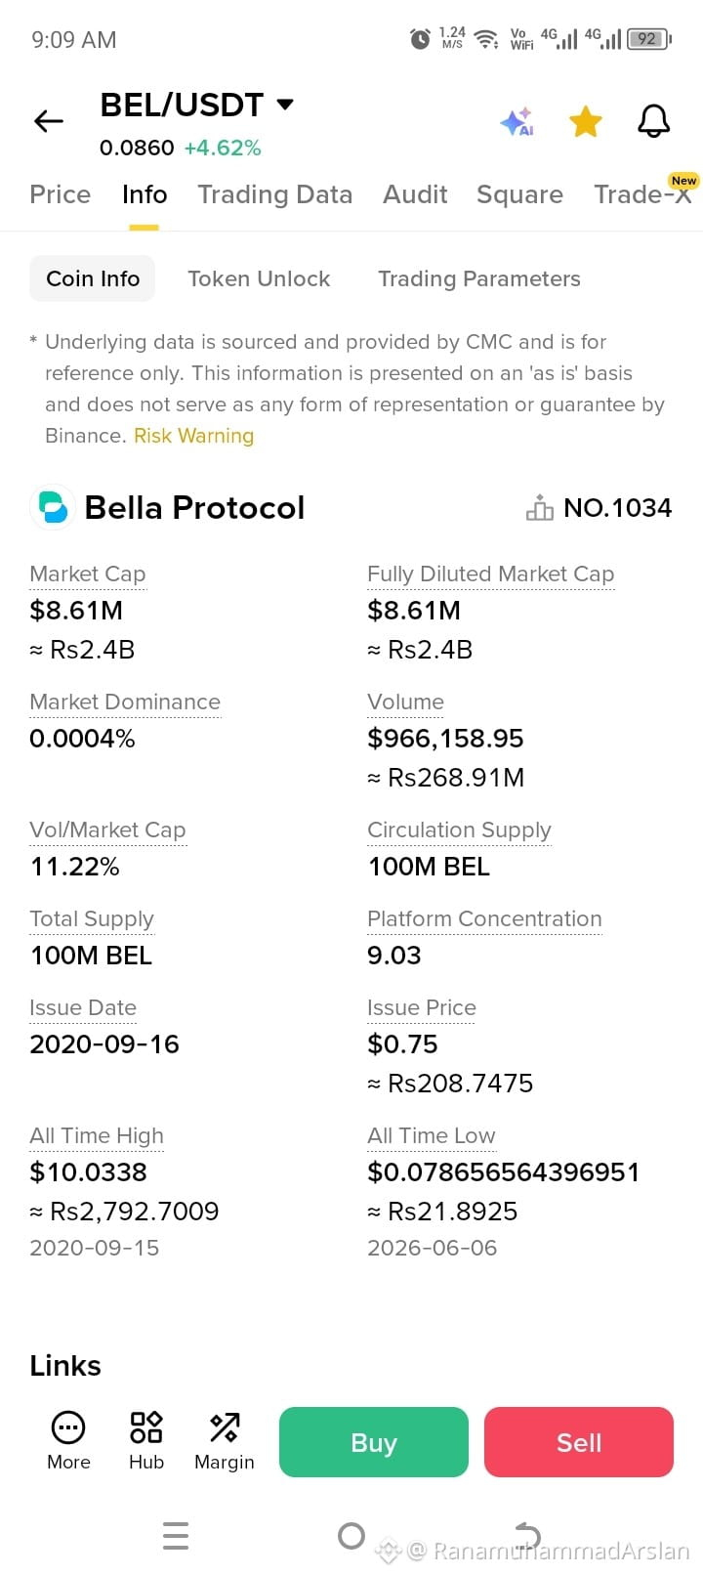The image size is (703, 1575).
Task: Tap the back arrow icon
Action: 49,121
